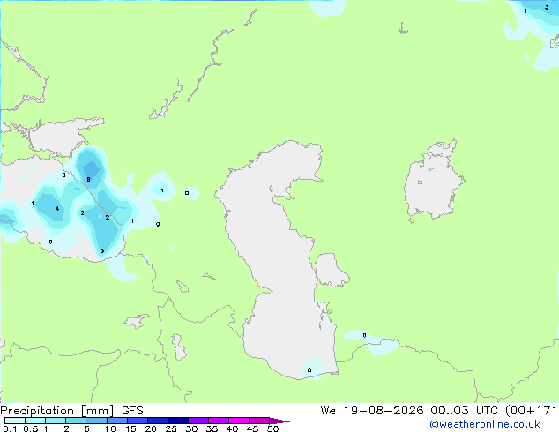Click the precipitation value '8' on the map
The width and height of the screenshot is (559, 432).
pos(88,179)
